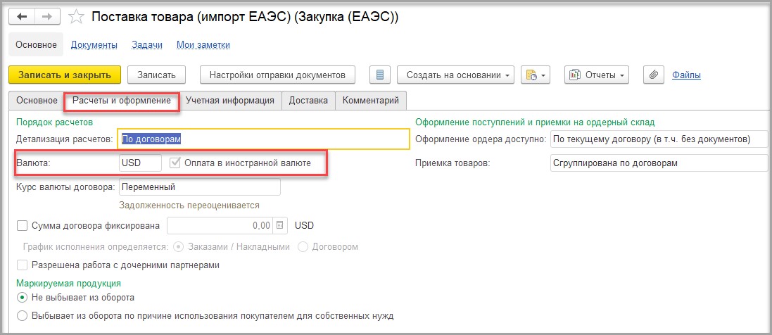Open the document list icon button
This screenshot has height=335, width=772.
coord(379,75)
